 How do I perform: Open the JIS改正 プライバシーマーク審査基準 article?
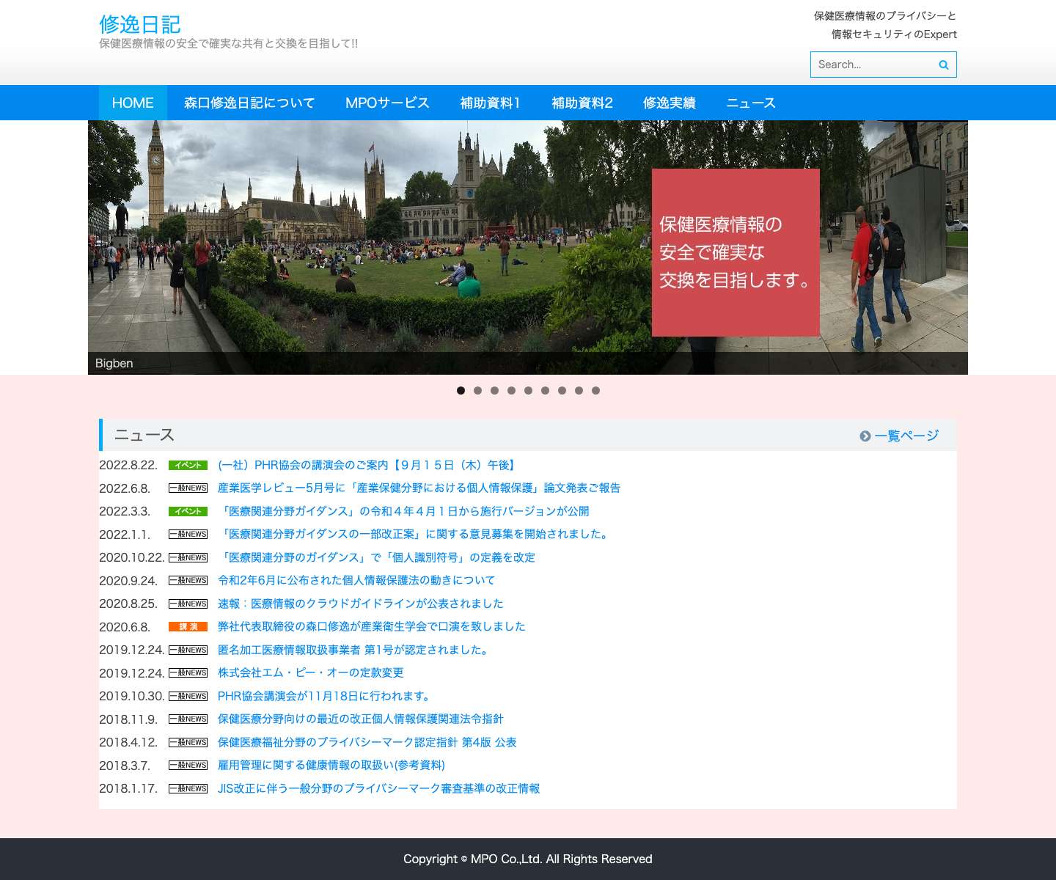tap(379, 788)
